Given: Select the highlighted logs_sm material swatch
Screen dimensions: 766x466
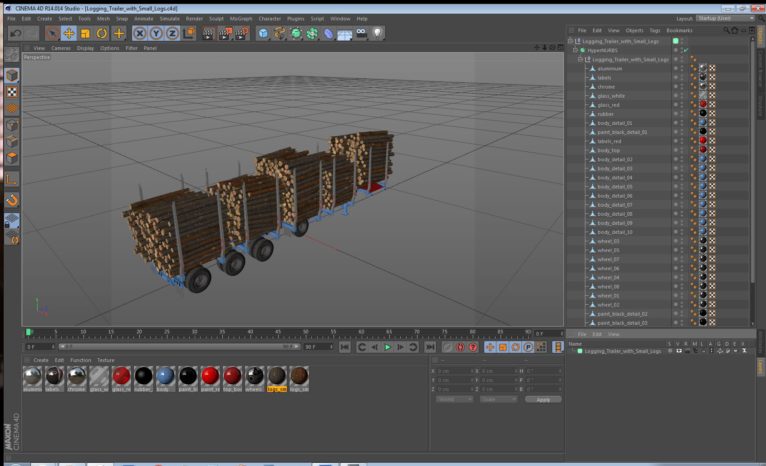Looking at the screenshot, I should tap(277, 379).
